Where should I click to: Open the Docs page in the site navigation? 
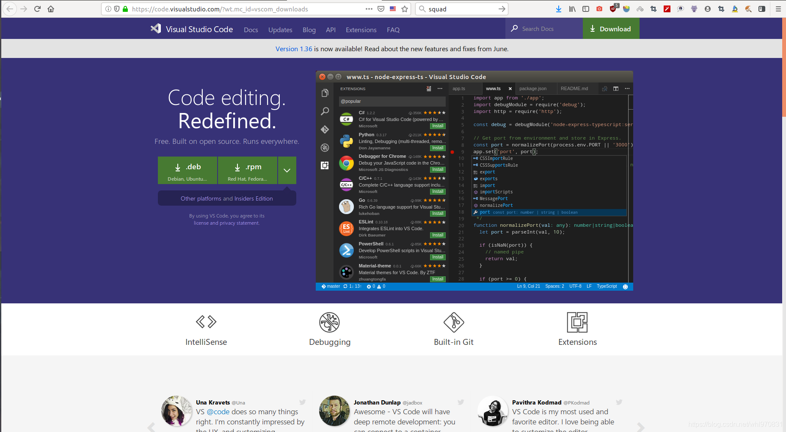(x=251, y=30)
